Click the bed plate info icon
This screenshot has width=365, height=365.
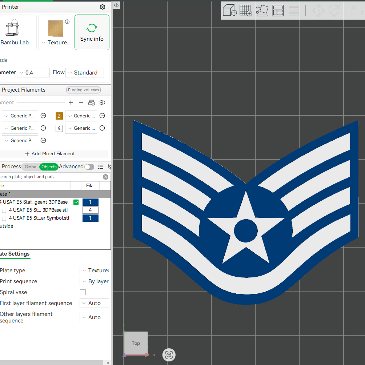point(67,22)
